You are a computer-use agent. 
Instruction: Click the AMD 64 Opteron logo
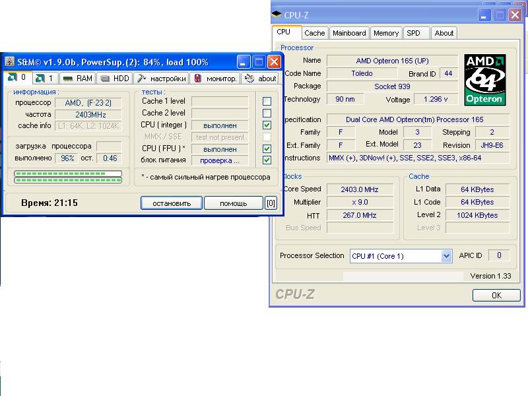(485, 80)
